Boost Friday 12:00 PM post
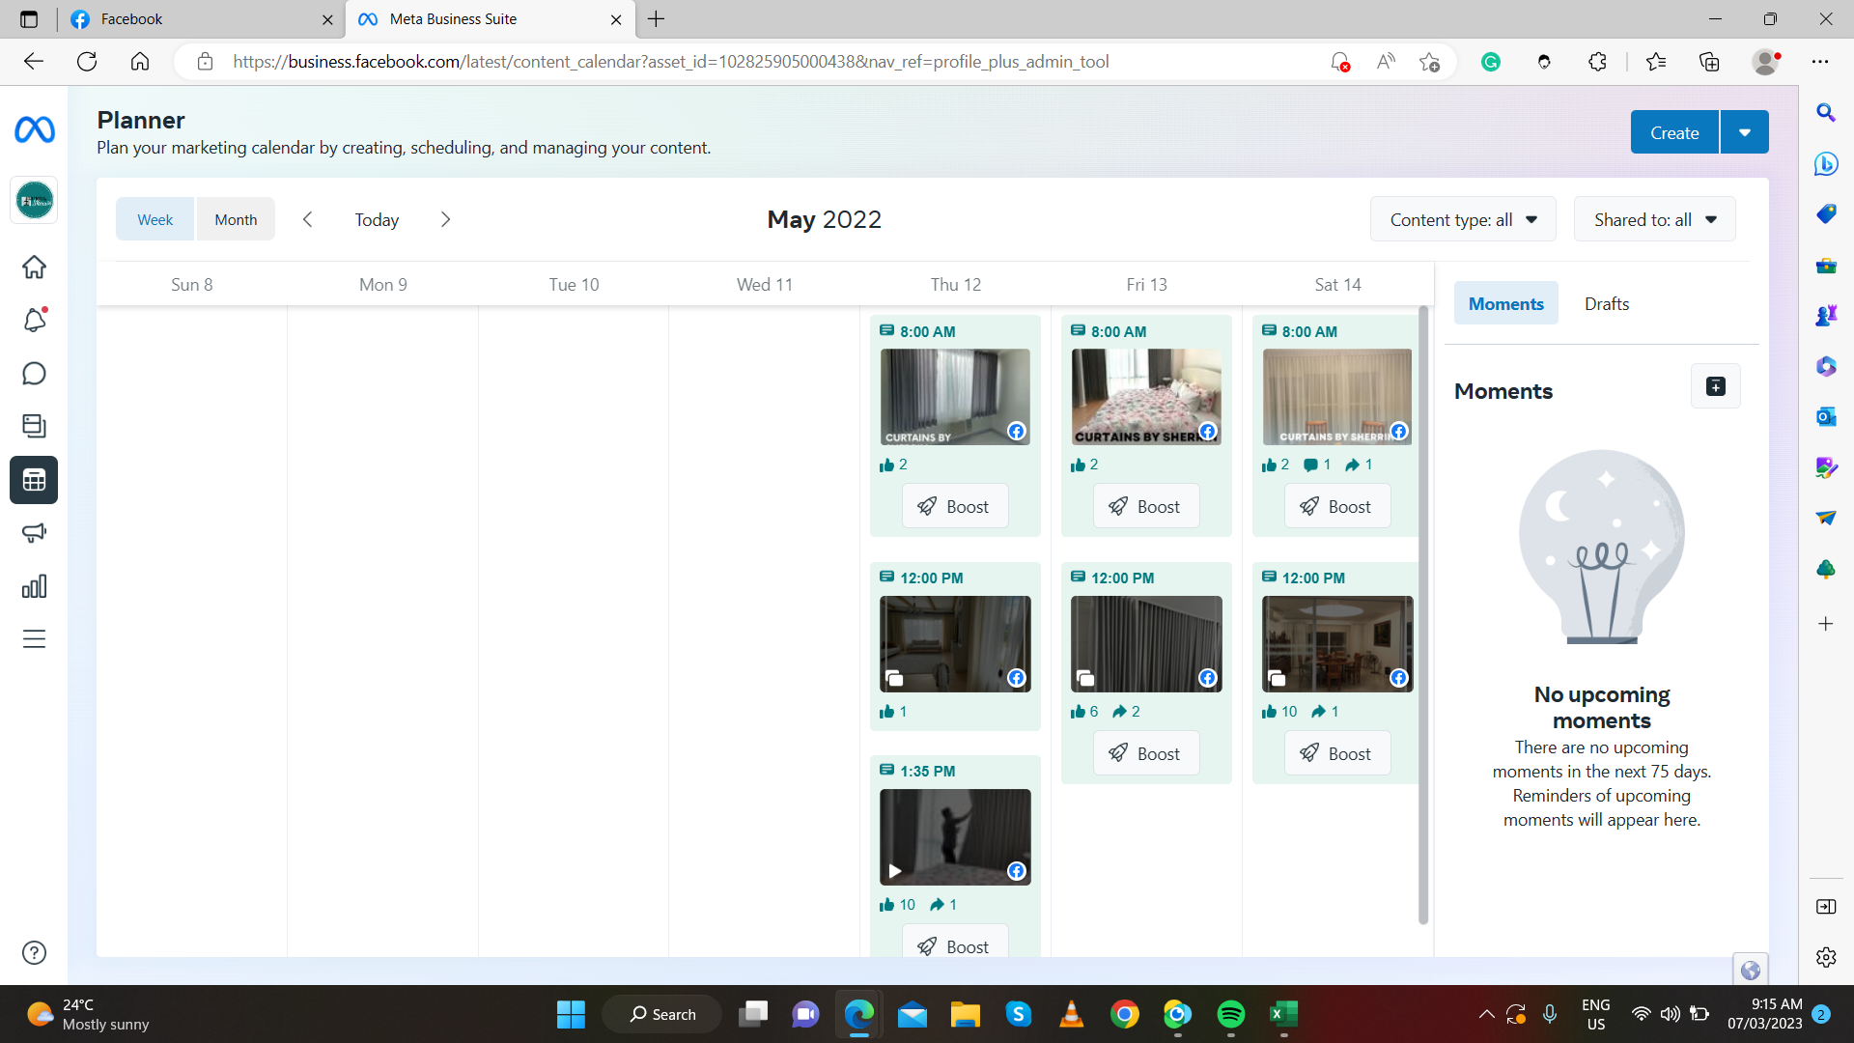The width and height of the screenshot is (1854, 1043). coord(1145,753)
